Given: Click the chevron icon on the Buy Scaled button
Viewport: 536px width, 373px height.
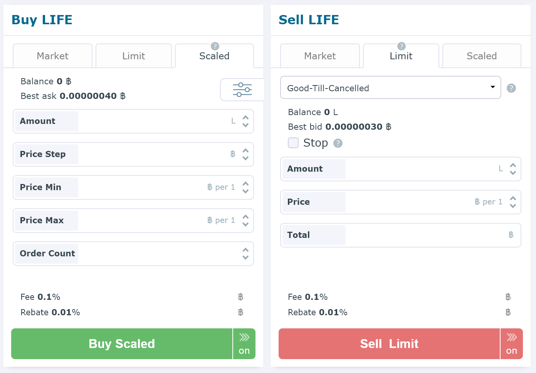Looking at the screenshot, I should [x=244, y=338].
